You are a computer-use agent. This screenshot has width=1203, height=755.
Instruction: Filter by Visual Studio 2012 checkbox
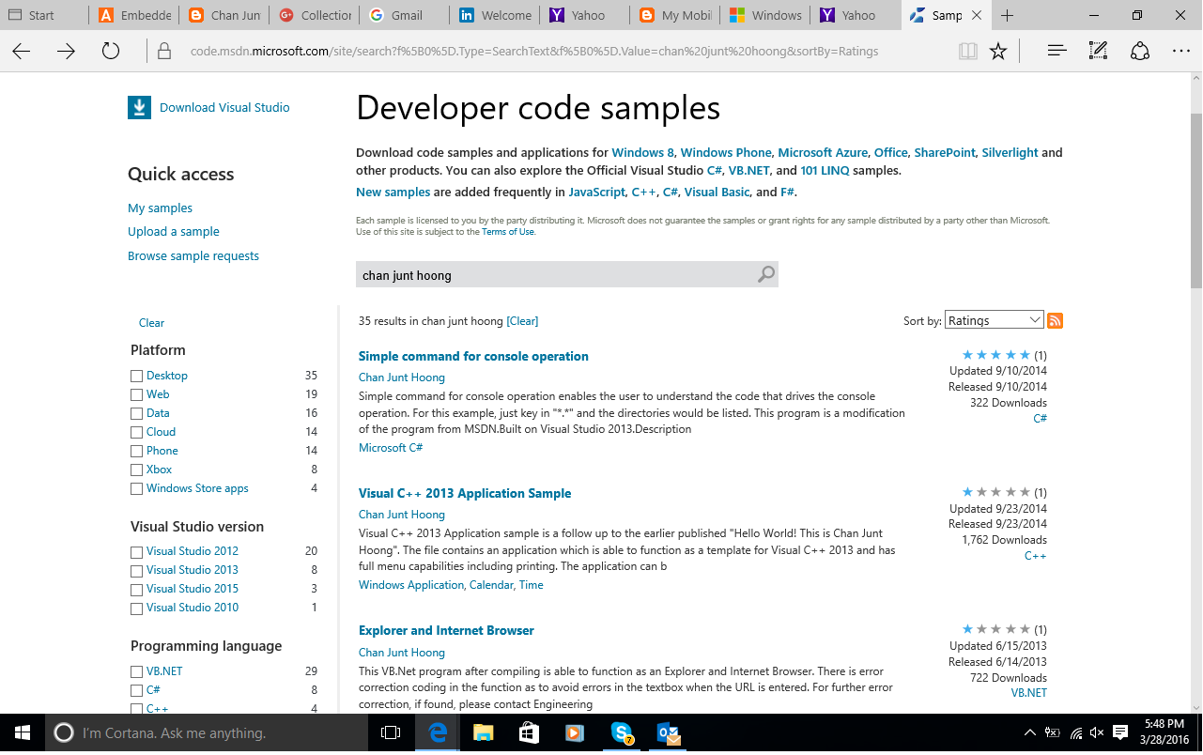[137, 551]
